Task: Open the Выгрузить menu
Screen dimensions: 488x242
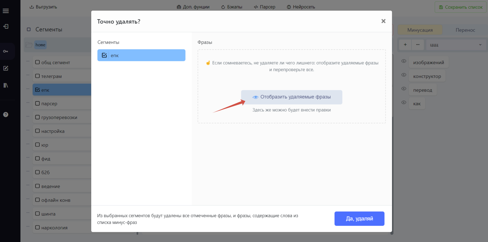Action: (43, 7)
